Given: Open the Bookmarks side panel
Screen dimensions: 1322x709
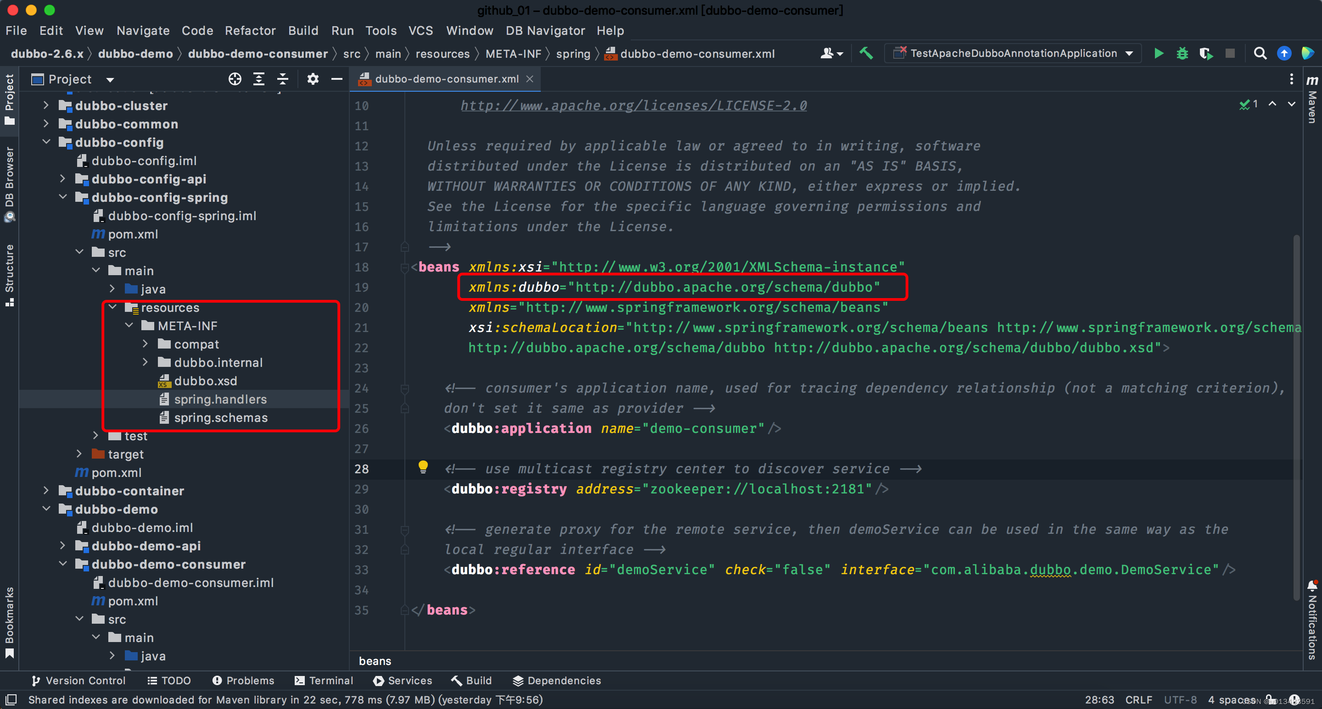Looking at the screenshot, I should click(9, 622).
